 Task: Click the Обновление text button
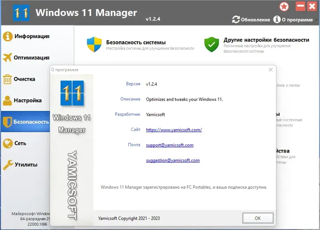coord(255,20)
